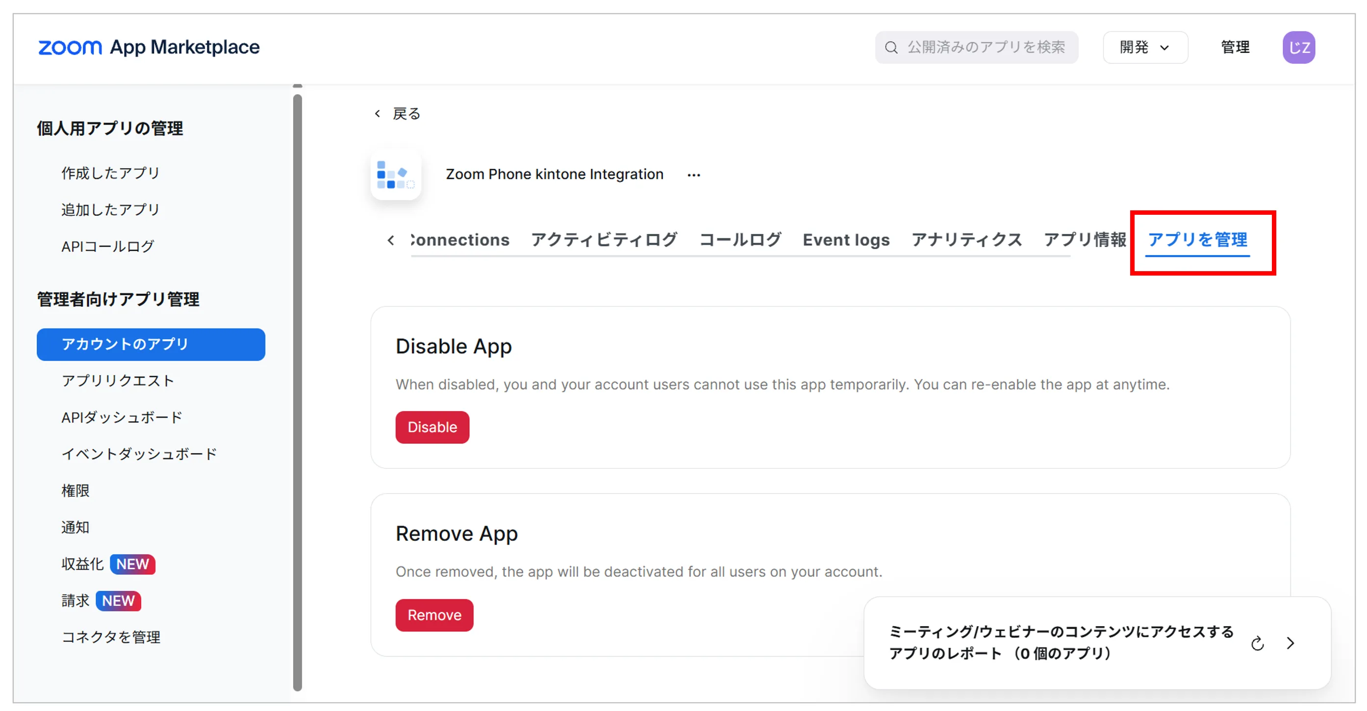Click the red Remove button
Screen dimensions: 1367x711
[x=434, y=615]
